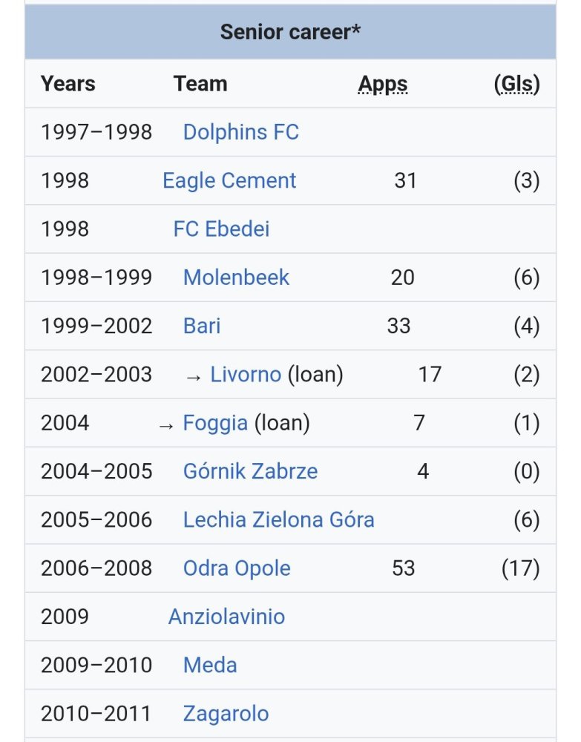
Task: Click the Team column header
Action: 200,84
